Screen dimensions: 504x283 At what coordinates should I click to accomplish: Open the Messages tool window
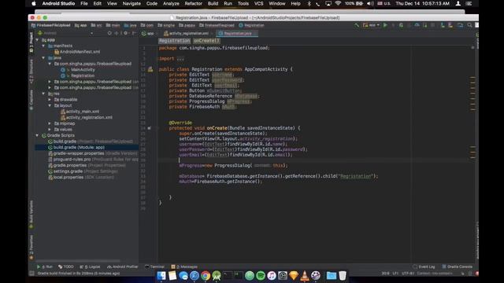click(x=184, y=266)
